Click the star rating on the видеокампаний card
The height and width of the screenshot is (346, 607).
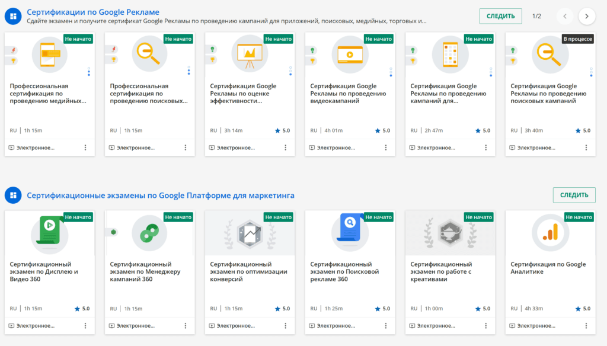pos(382,130)
